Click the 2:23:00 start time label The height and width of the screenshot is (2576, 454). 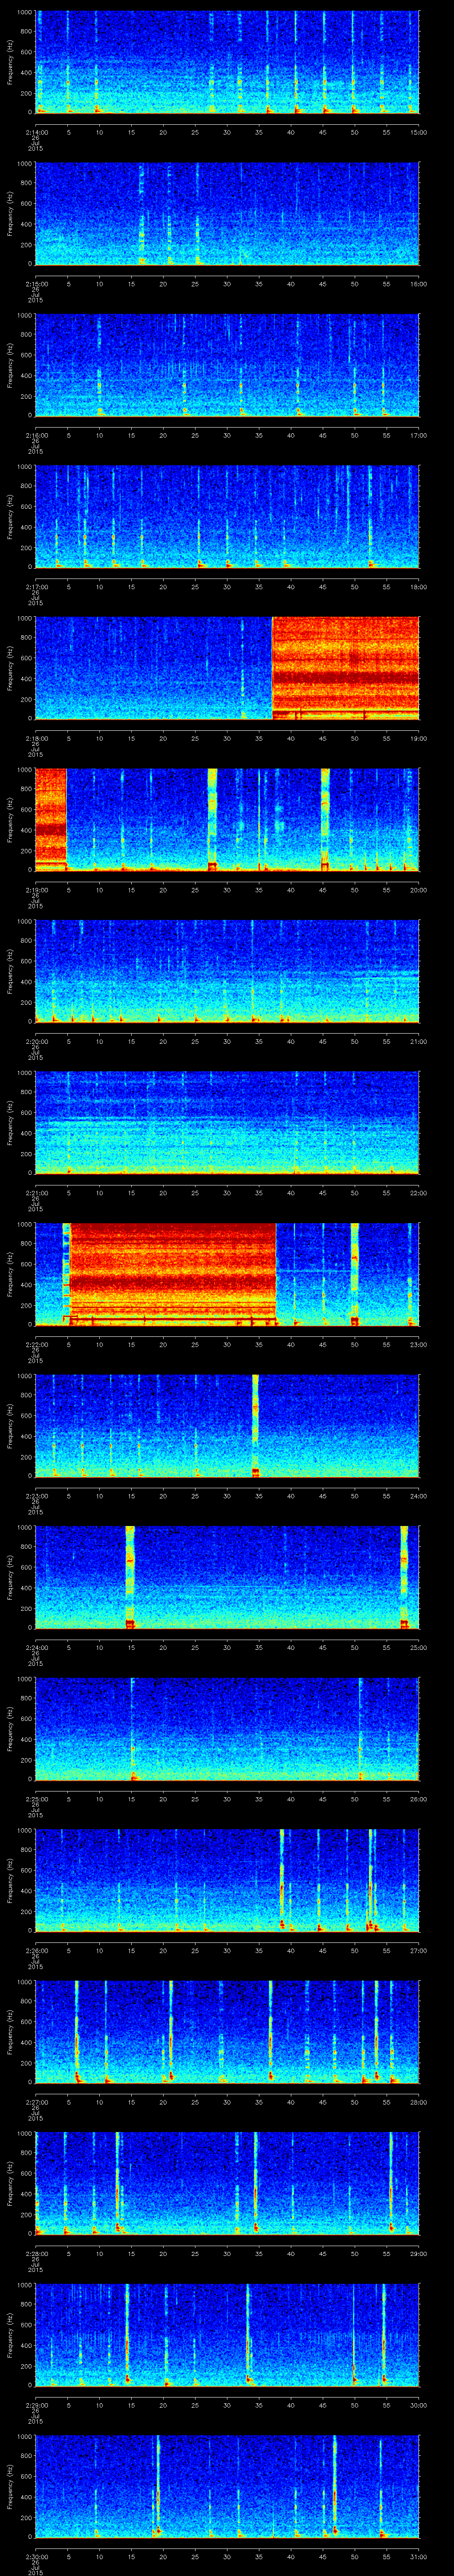point(36,1496)
